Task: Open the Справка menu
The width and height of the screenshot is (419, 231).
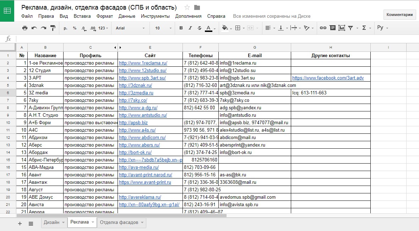Action: pyautogui.click(x=216, y=16)
